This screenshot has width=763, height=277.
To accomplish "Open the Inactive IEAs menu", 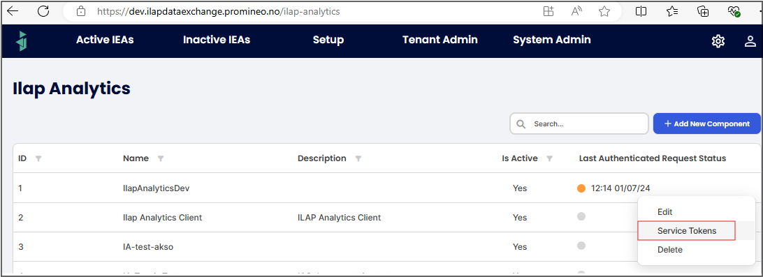I will pyautogui.click(x=217, y=40).
